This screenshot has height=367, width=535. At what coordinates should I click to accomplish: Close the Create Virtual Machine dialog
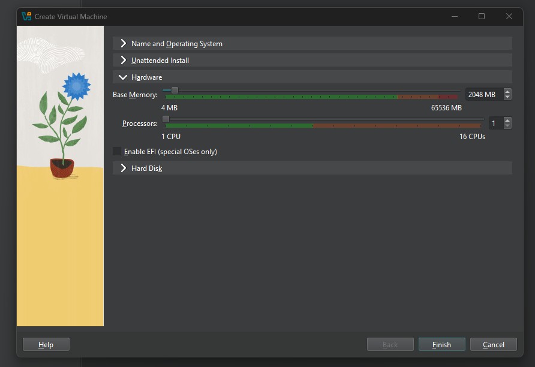point(509,16)
